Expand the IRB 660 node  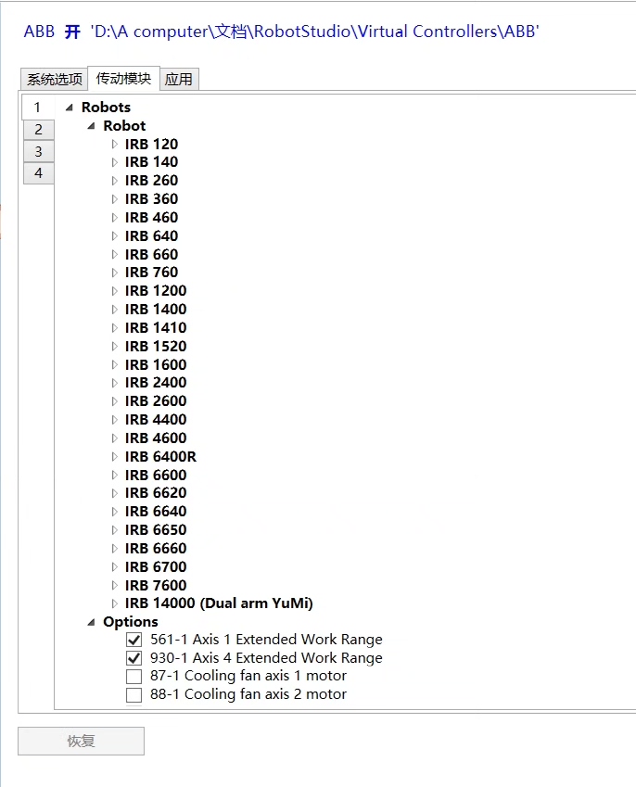114,255
